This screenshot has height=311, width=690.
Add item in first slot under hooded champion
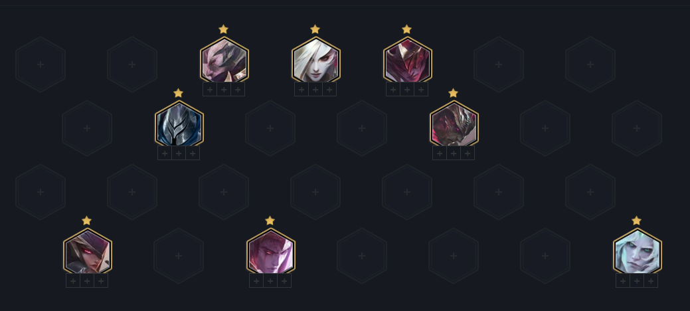73,280
